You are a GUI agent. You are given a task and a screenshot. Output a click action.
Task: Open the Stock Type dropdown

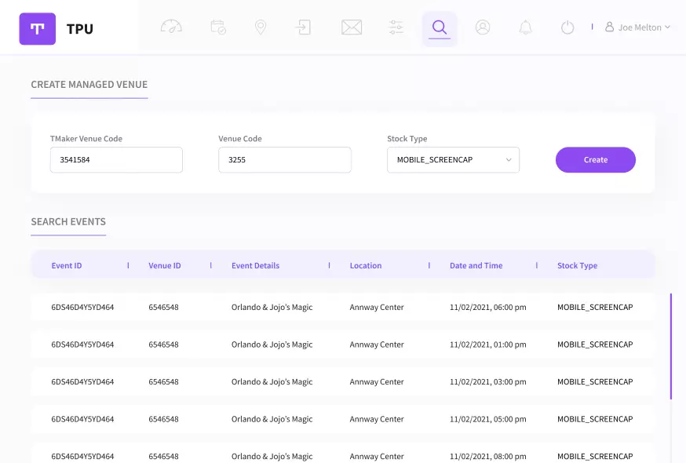[453, 160]
